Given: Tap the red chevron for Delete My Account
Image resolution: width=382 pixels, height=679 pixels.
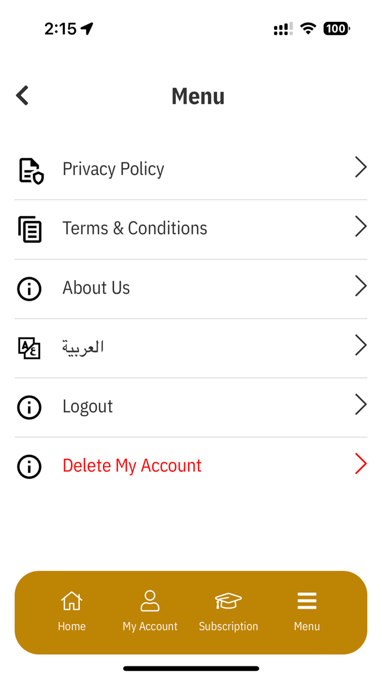Looking at the screenshot, I should point(360,463).
